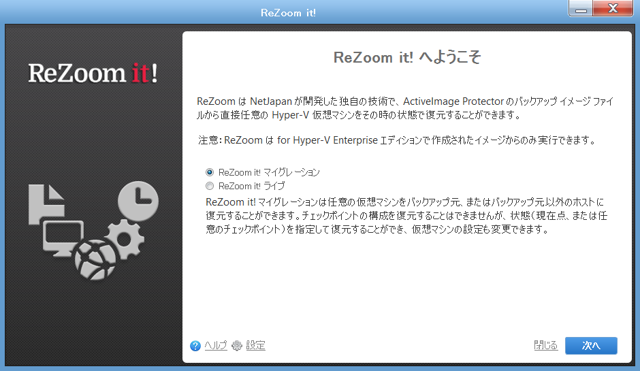This screenshot has height=371, width=640.
Task: Click the 閉じる link
Action: [546, 346]
